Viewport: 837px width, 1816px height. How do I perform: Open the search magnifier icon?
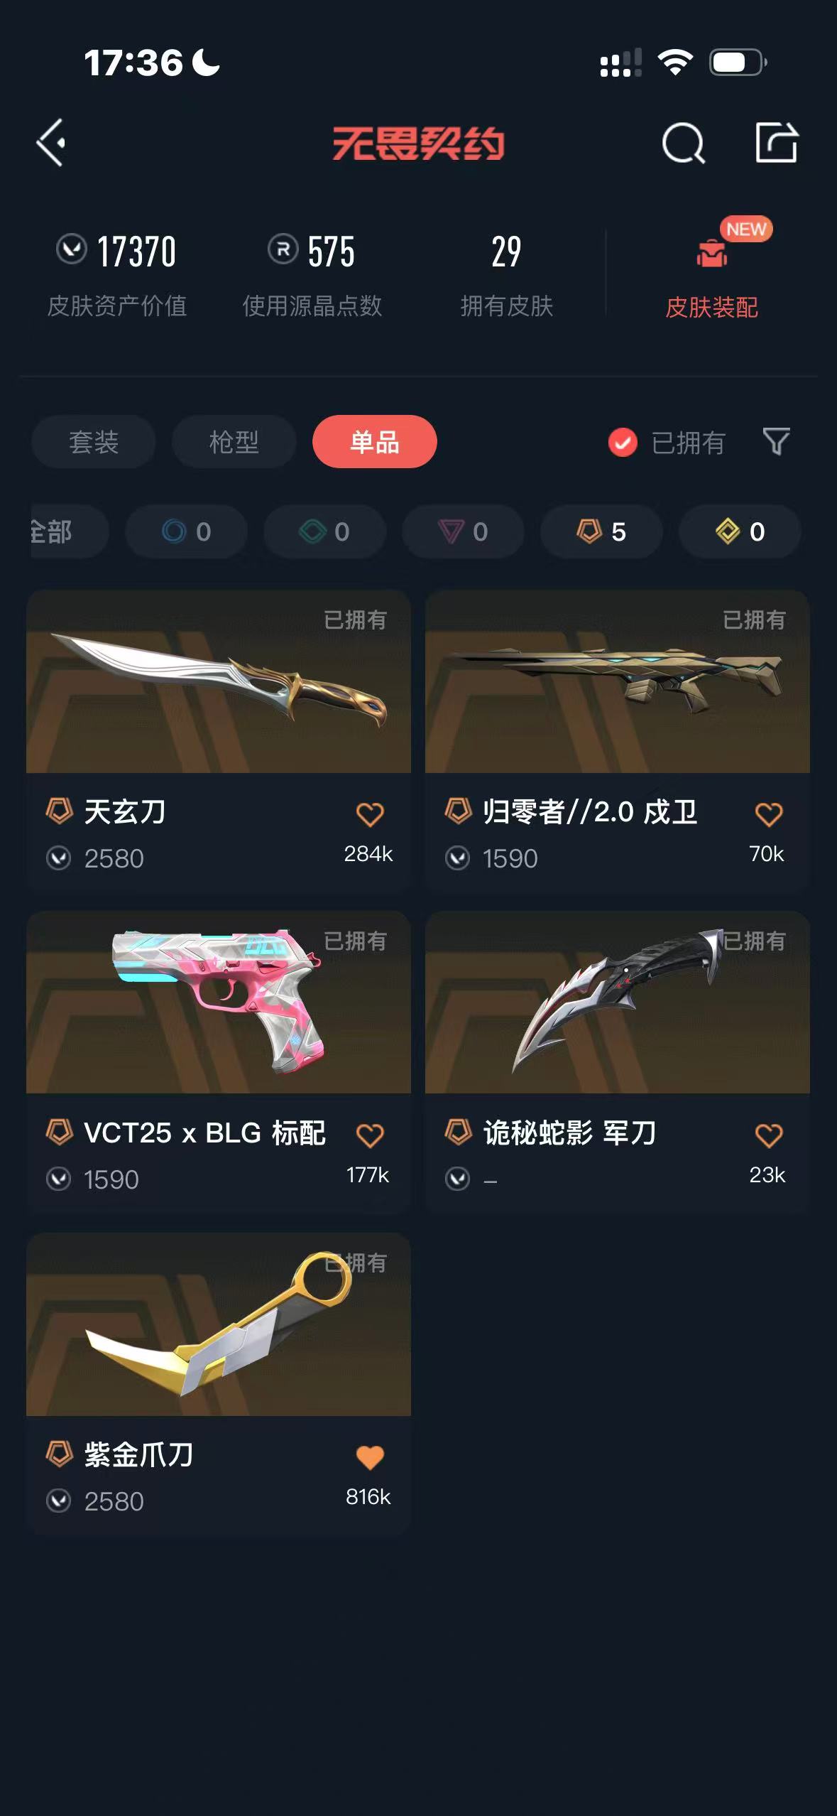click(683, 143)
